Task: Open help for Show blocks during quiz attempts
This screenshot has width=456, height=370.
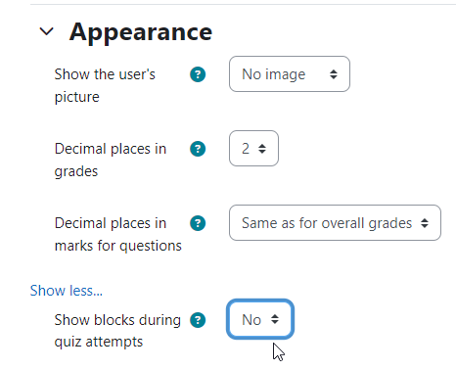Action: [x=198, y=320]
